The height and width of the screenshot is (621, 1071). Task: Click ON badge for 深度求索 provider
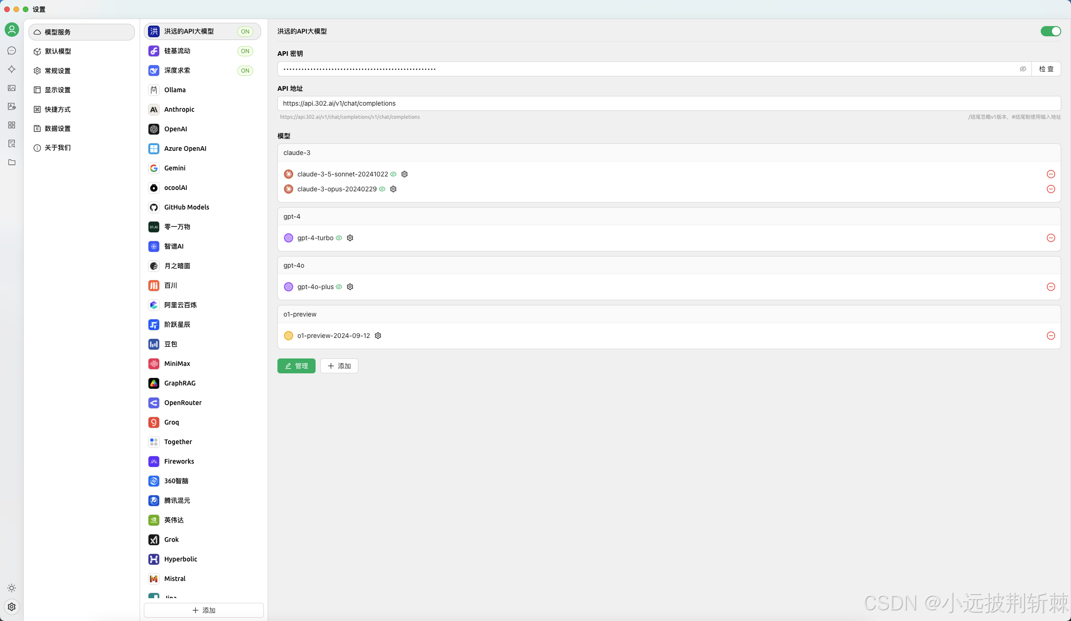tap(245, 71)
